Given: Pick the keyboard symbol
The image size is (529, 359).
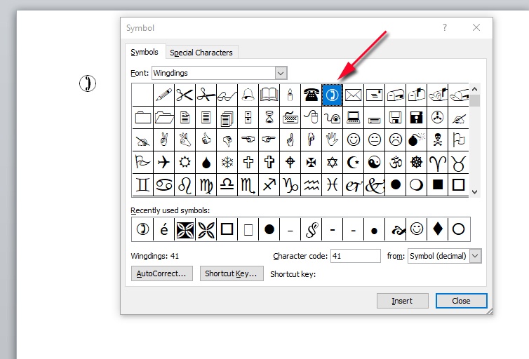Looking at the screenshot, I should coord(290,118).
